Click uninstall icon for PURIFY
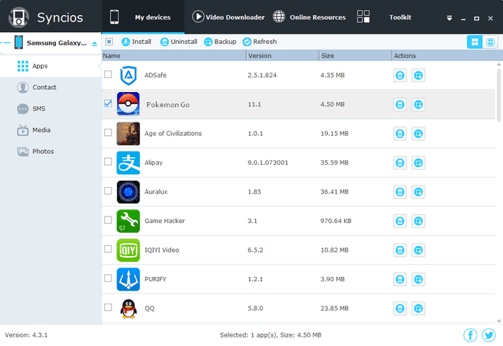This screenshot has height=346, width=503. (x=400, y=279)
